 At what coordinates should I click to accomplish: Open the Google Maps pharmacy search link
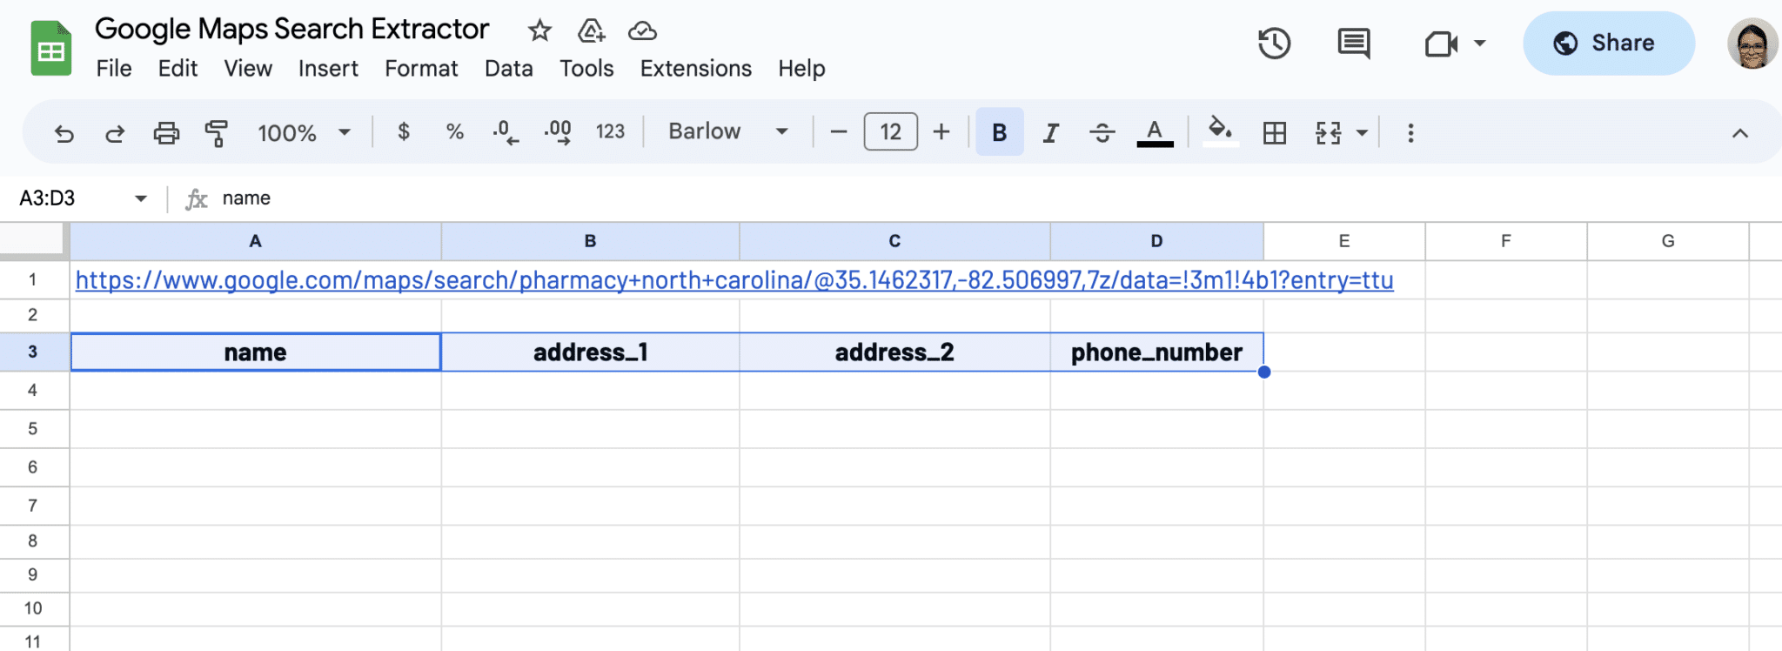[x=734, y=280]
